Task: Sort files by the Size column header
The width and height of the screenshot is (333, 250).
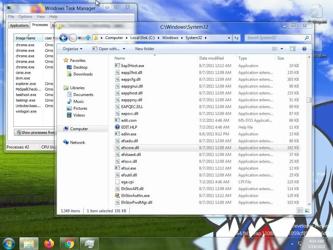Action: pos(288,58)
